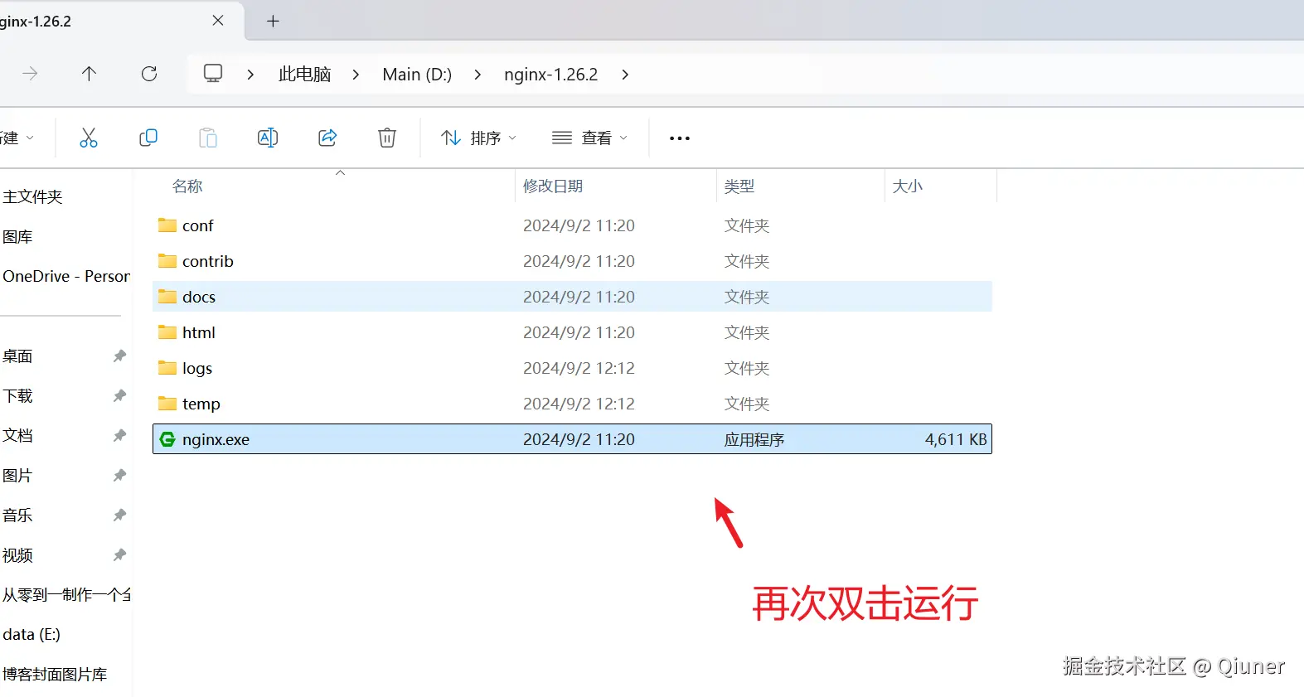Expand the chevron after Main (D:) in breadcrumb
This screenshot has width=1304, height=697.
point(477,75)
